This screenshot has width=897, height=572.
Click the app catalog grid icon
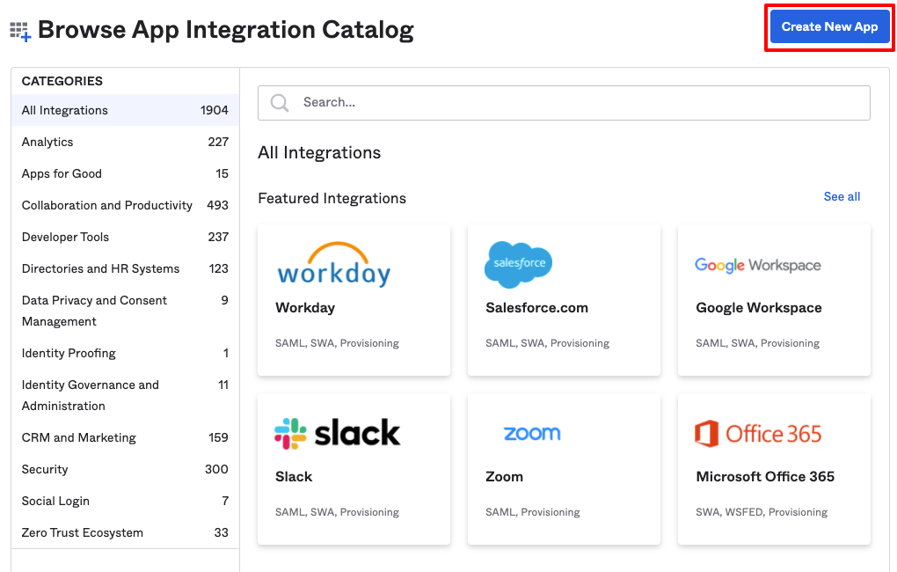point(19,29)
